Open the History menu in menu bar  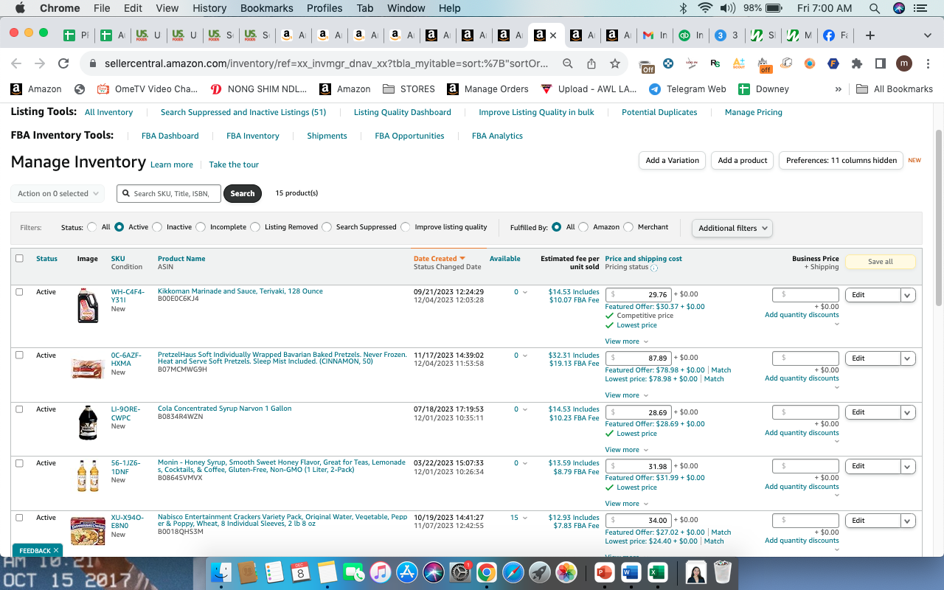tap(209, 8)
